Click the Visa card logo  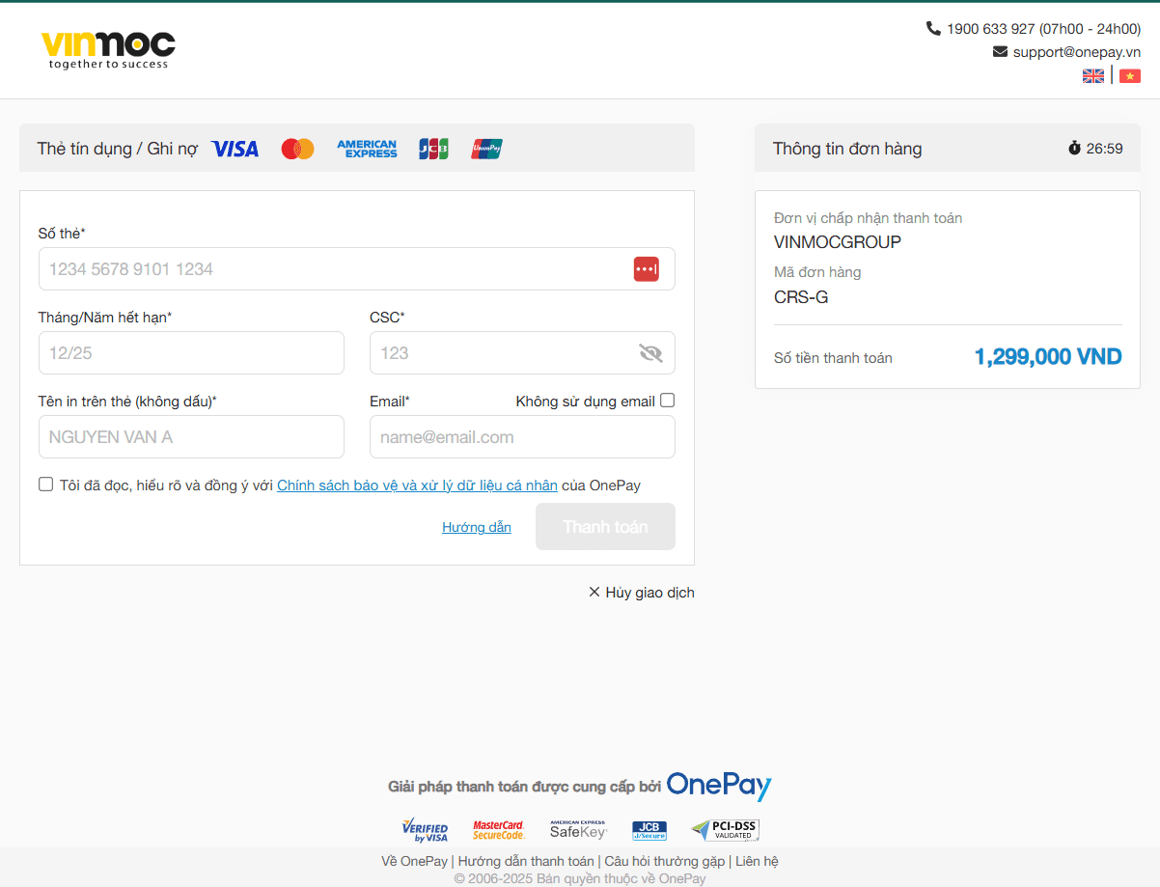point(235,149)
